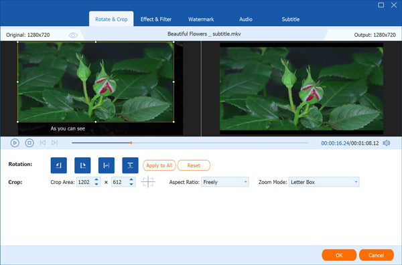Click the playback progress slider handle
Viewport: 402px width, 265px height.
131,143
